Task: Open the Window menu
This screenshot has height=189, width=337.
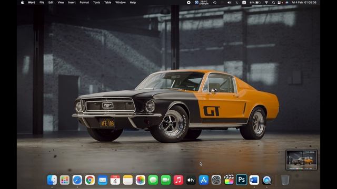Action: [121, 3]
